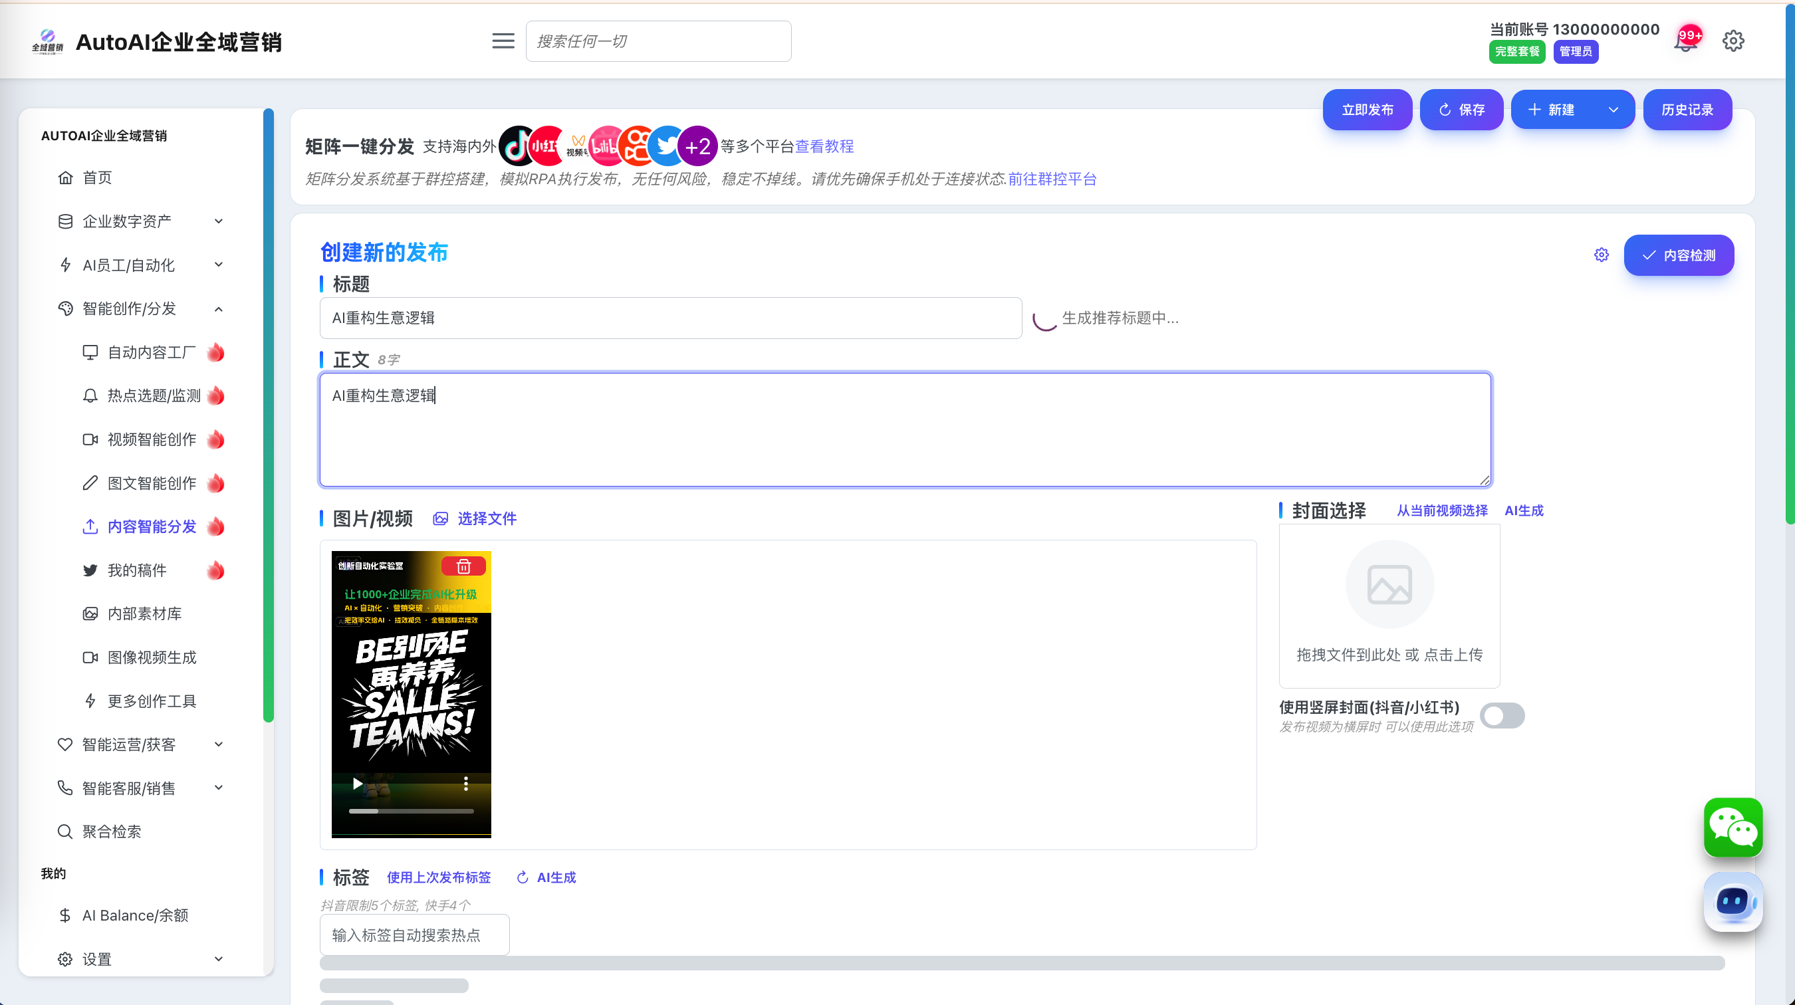Click the TikTok platform icon
Image resolution: width=1795 pixels, height=1005 pixels.
[x=517, y=146]
